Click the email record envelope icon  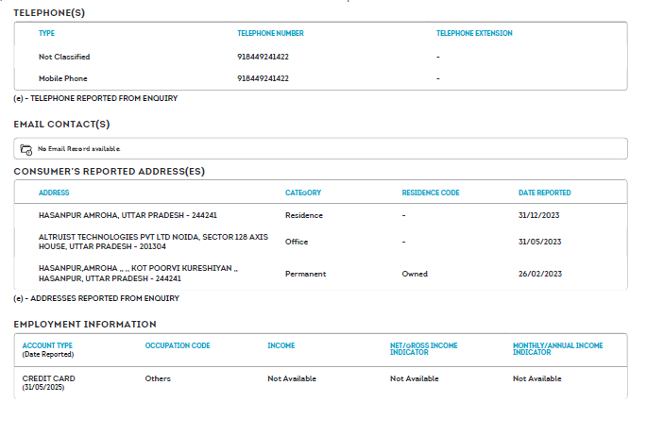point(26,149)
